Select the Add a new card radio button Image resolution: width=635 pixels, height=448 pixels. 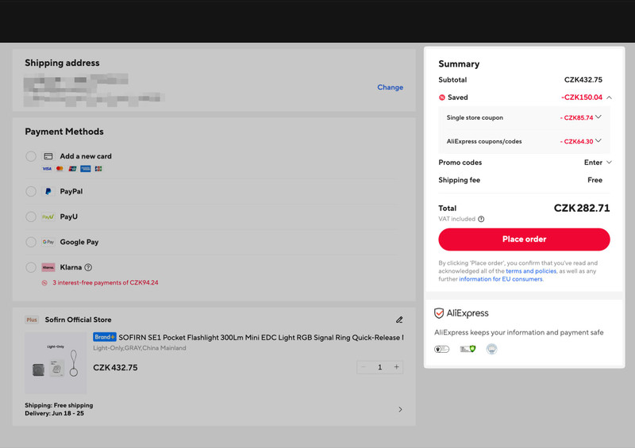coord(31,156)
